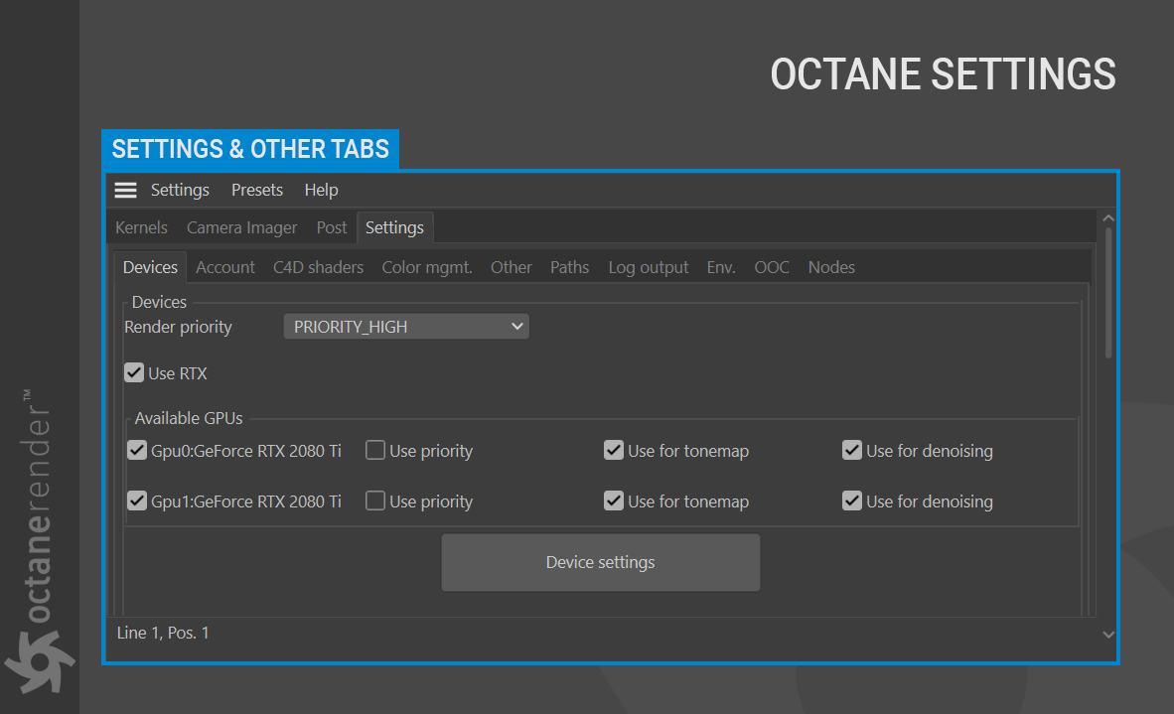Viewport: 1174px width, 714px height.
Task: Open the Help menu
Action: pyautogui.click(x=321, y=190)
